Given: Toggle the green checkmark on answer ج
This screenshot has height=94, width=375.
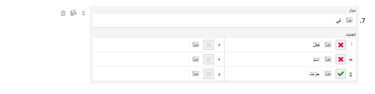Looking at the screenshot, I should pos(341,74).
